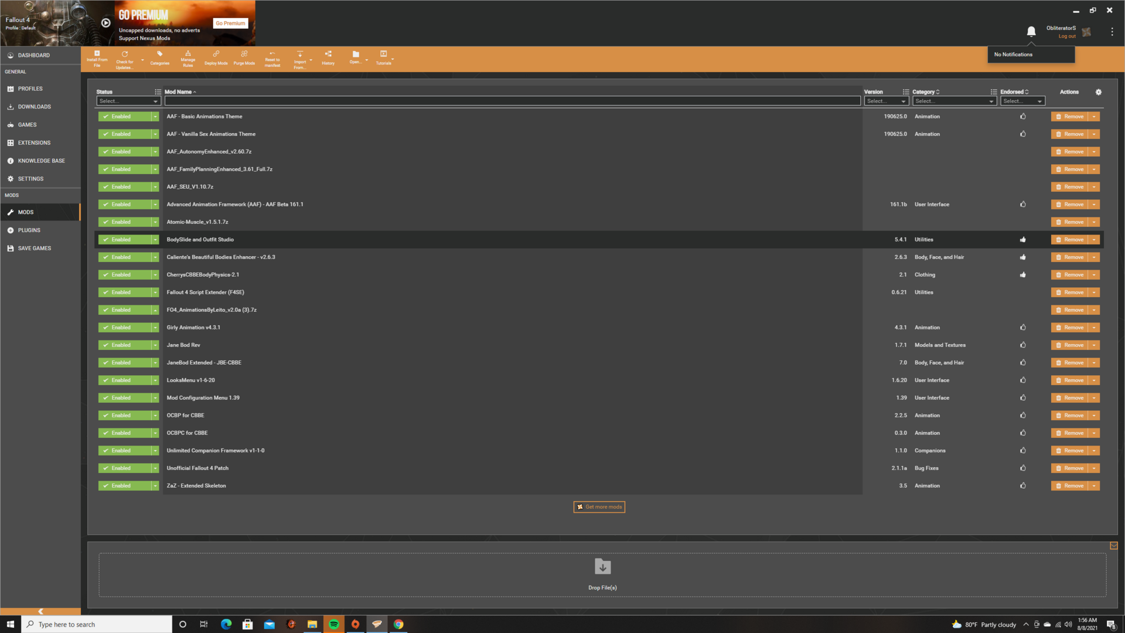1125x633 pixels.
Task: Open Extensions section
Action: point(40,142)
